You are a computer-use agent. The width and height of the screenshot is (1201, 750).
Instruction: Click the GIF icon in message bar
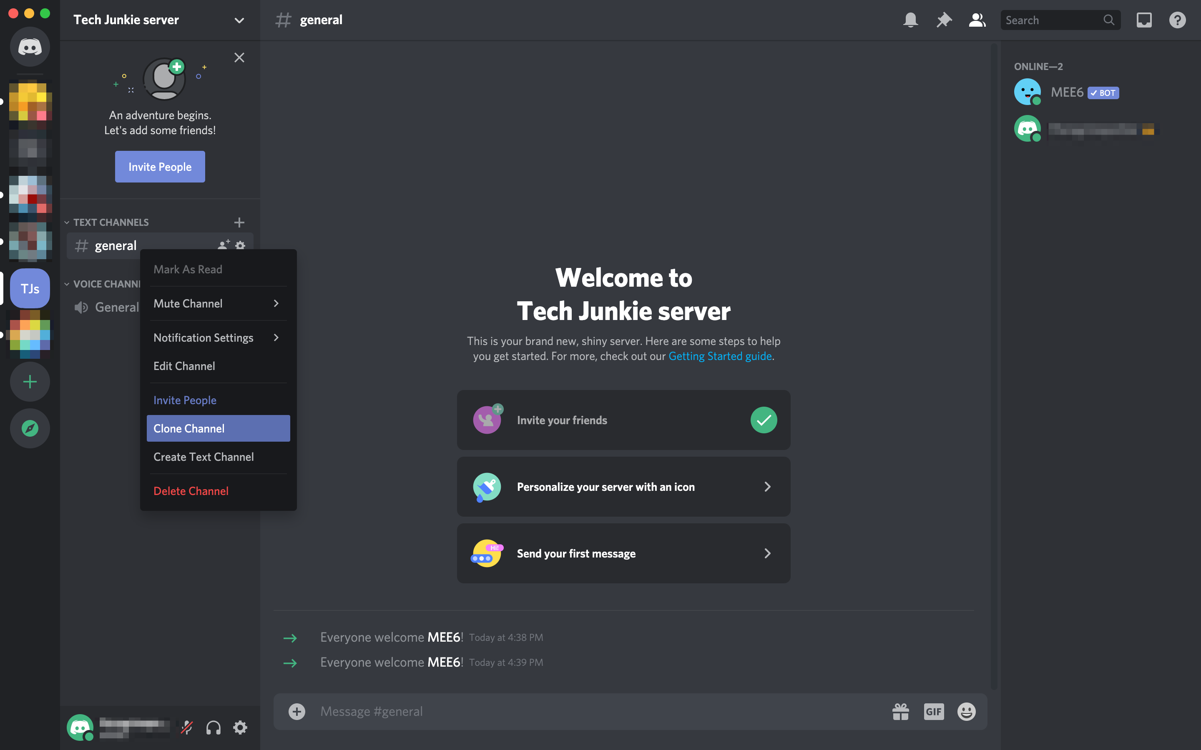tap(934, 711)
